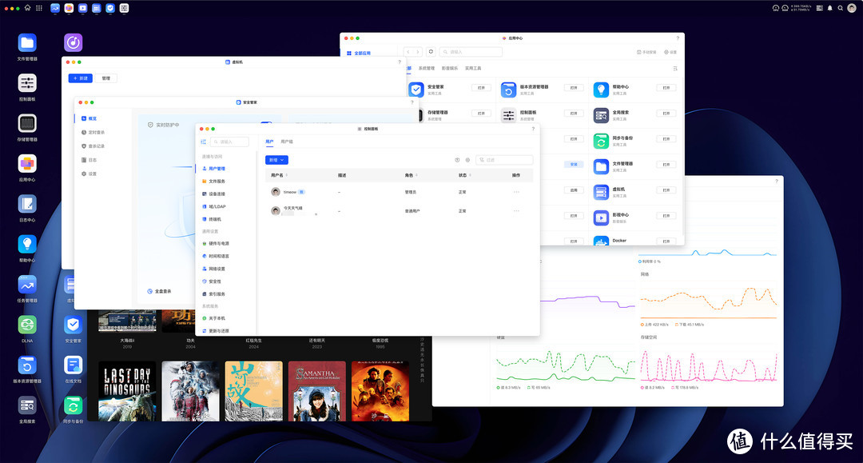Expand the 新增 dropdown in 控制面板
This screenshot has height=463, width=863.
(276, 160)
